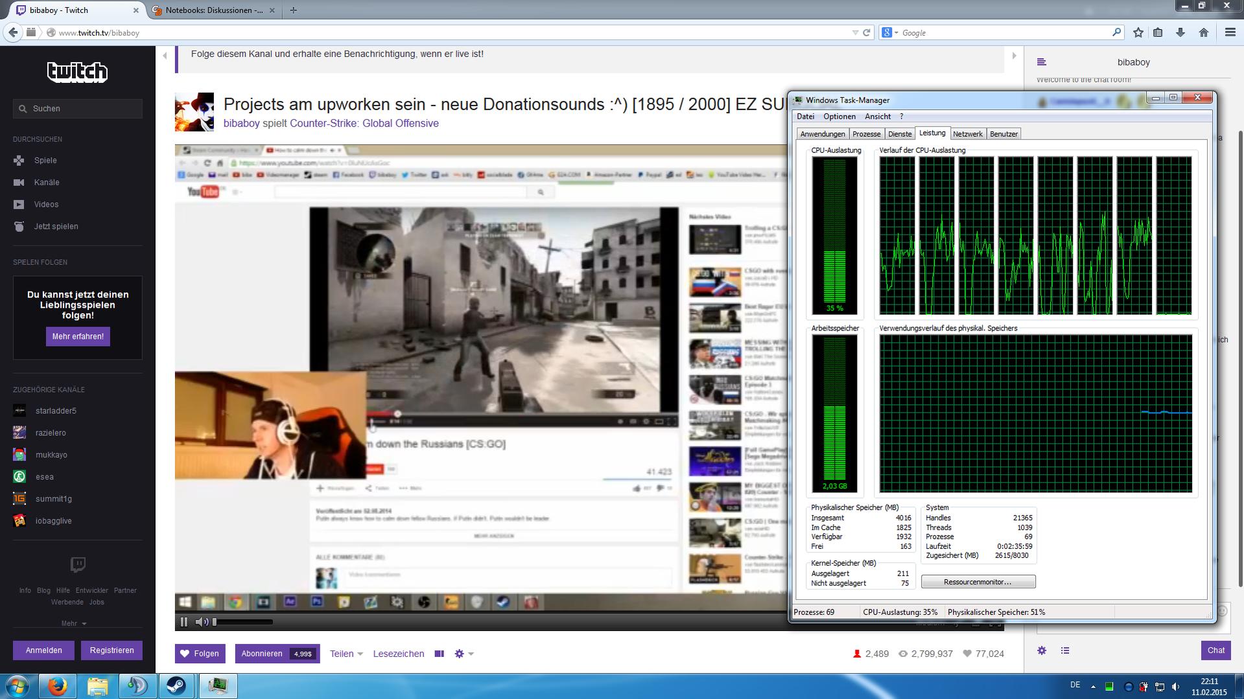Adjust the Twitch player volume slider
The width and height of the screenshot is (1244, 699).
coord(243,622)
